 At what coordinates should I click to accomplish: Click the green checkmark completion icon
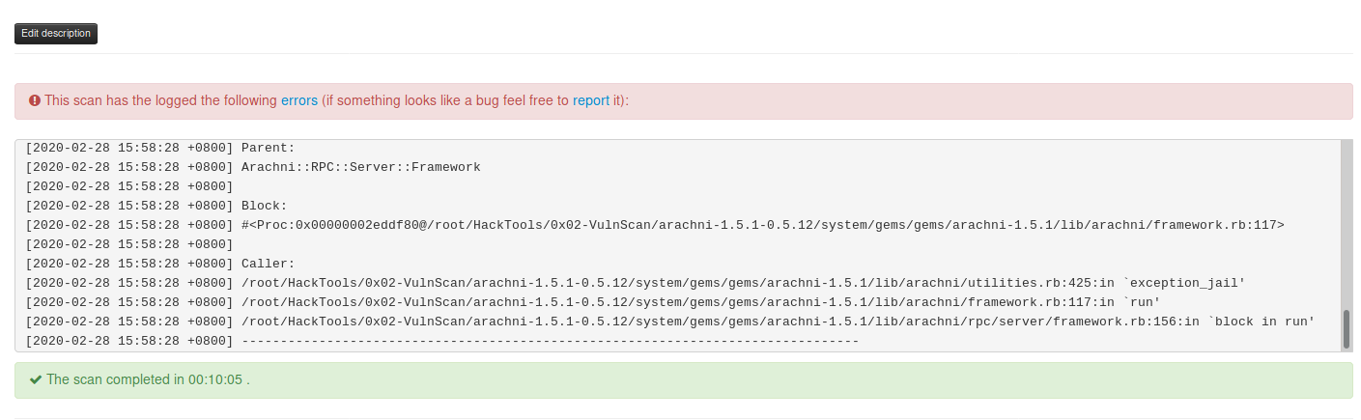point(36,379)
